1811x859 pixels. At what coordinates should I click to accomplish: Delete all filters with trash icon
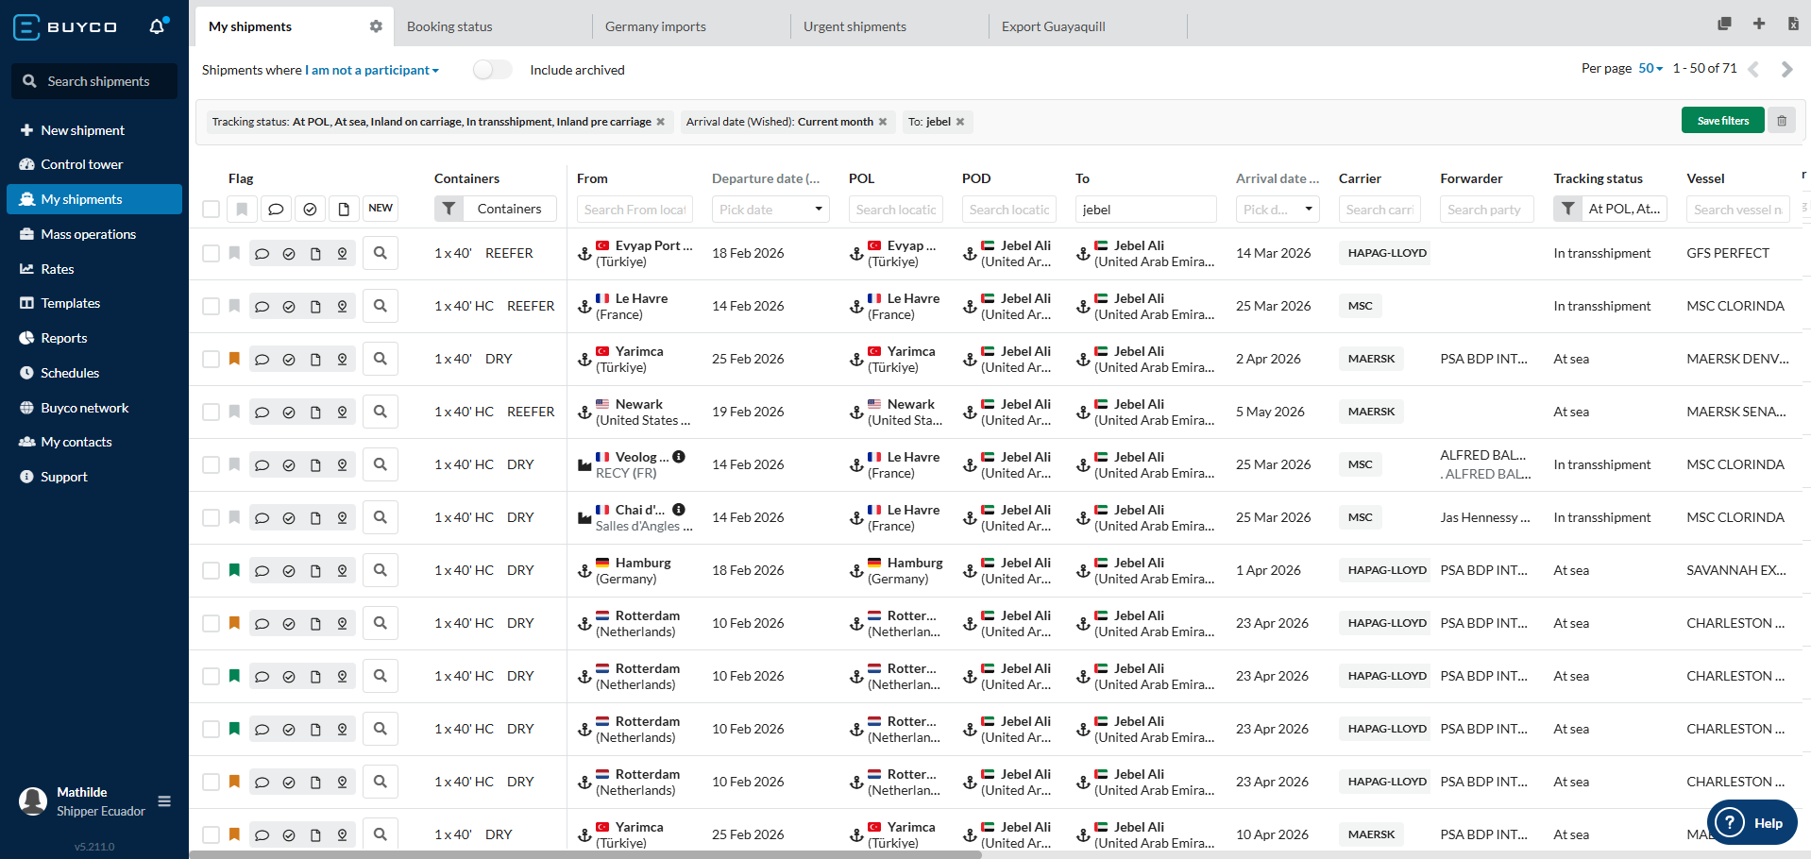(x=1782, y=121)
